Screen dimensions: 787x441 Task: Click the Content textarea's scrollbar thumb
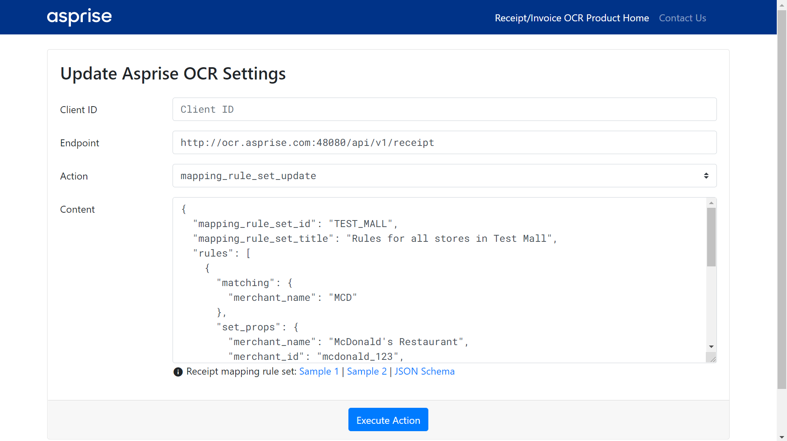[711, 237]
